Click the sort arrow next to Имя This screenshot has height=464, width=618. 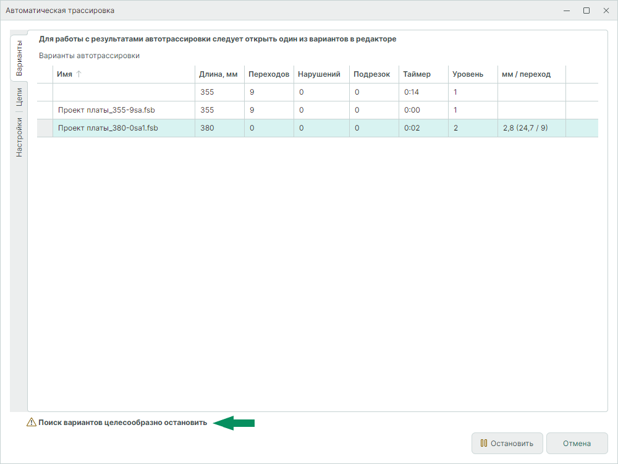pos(78,74)
